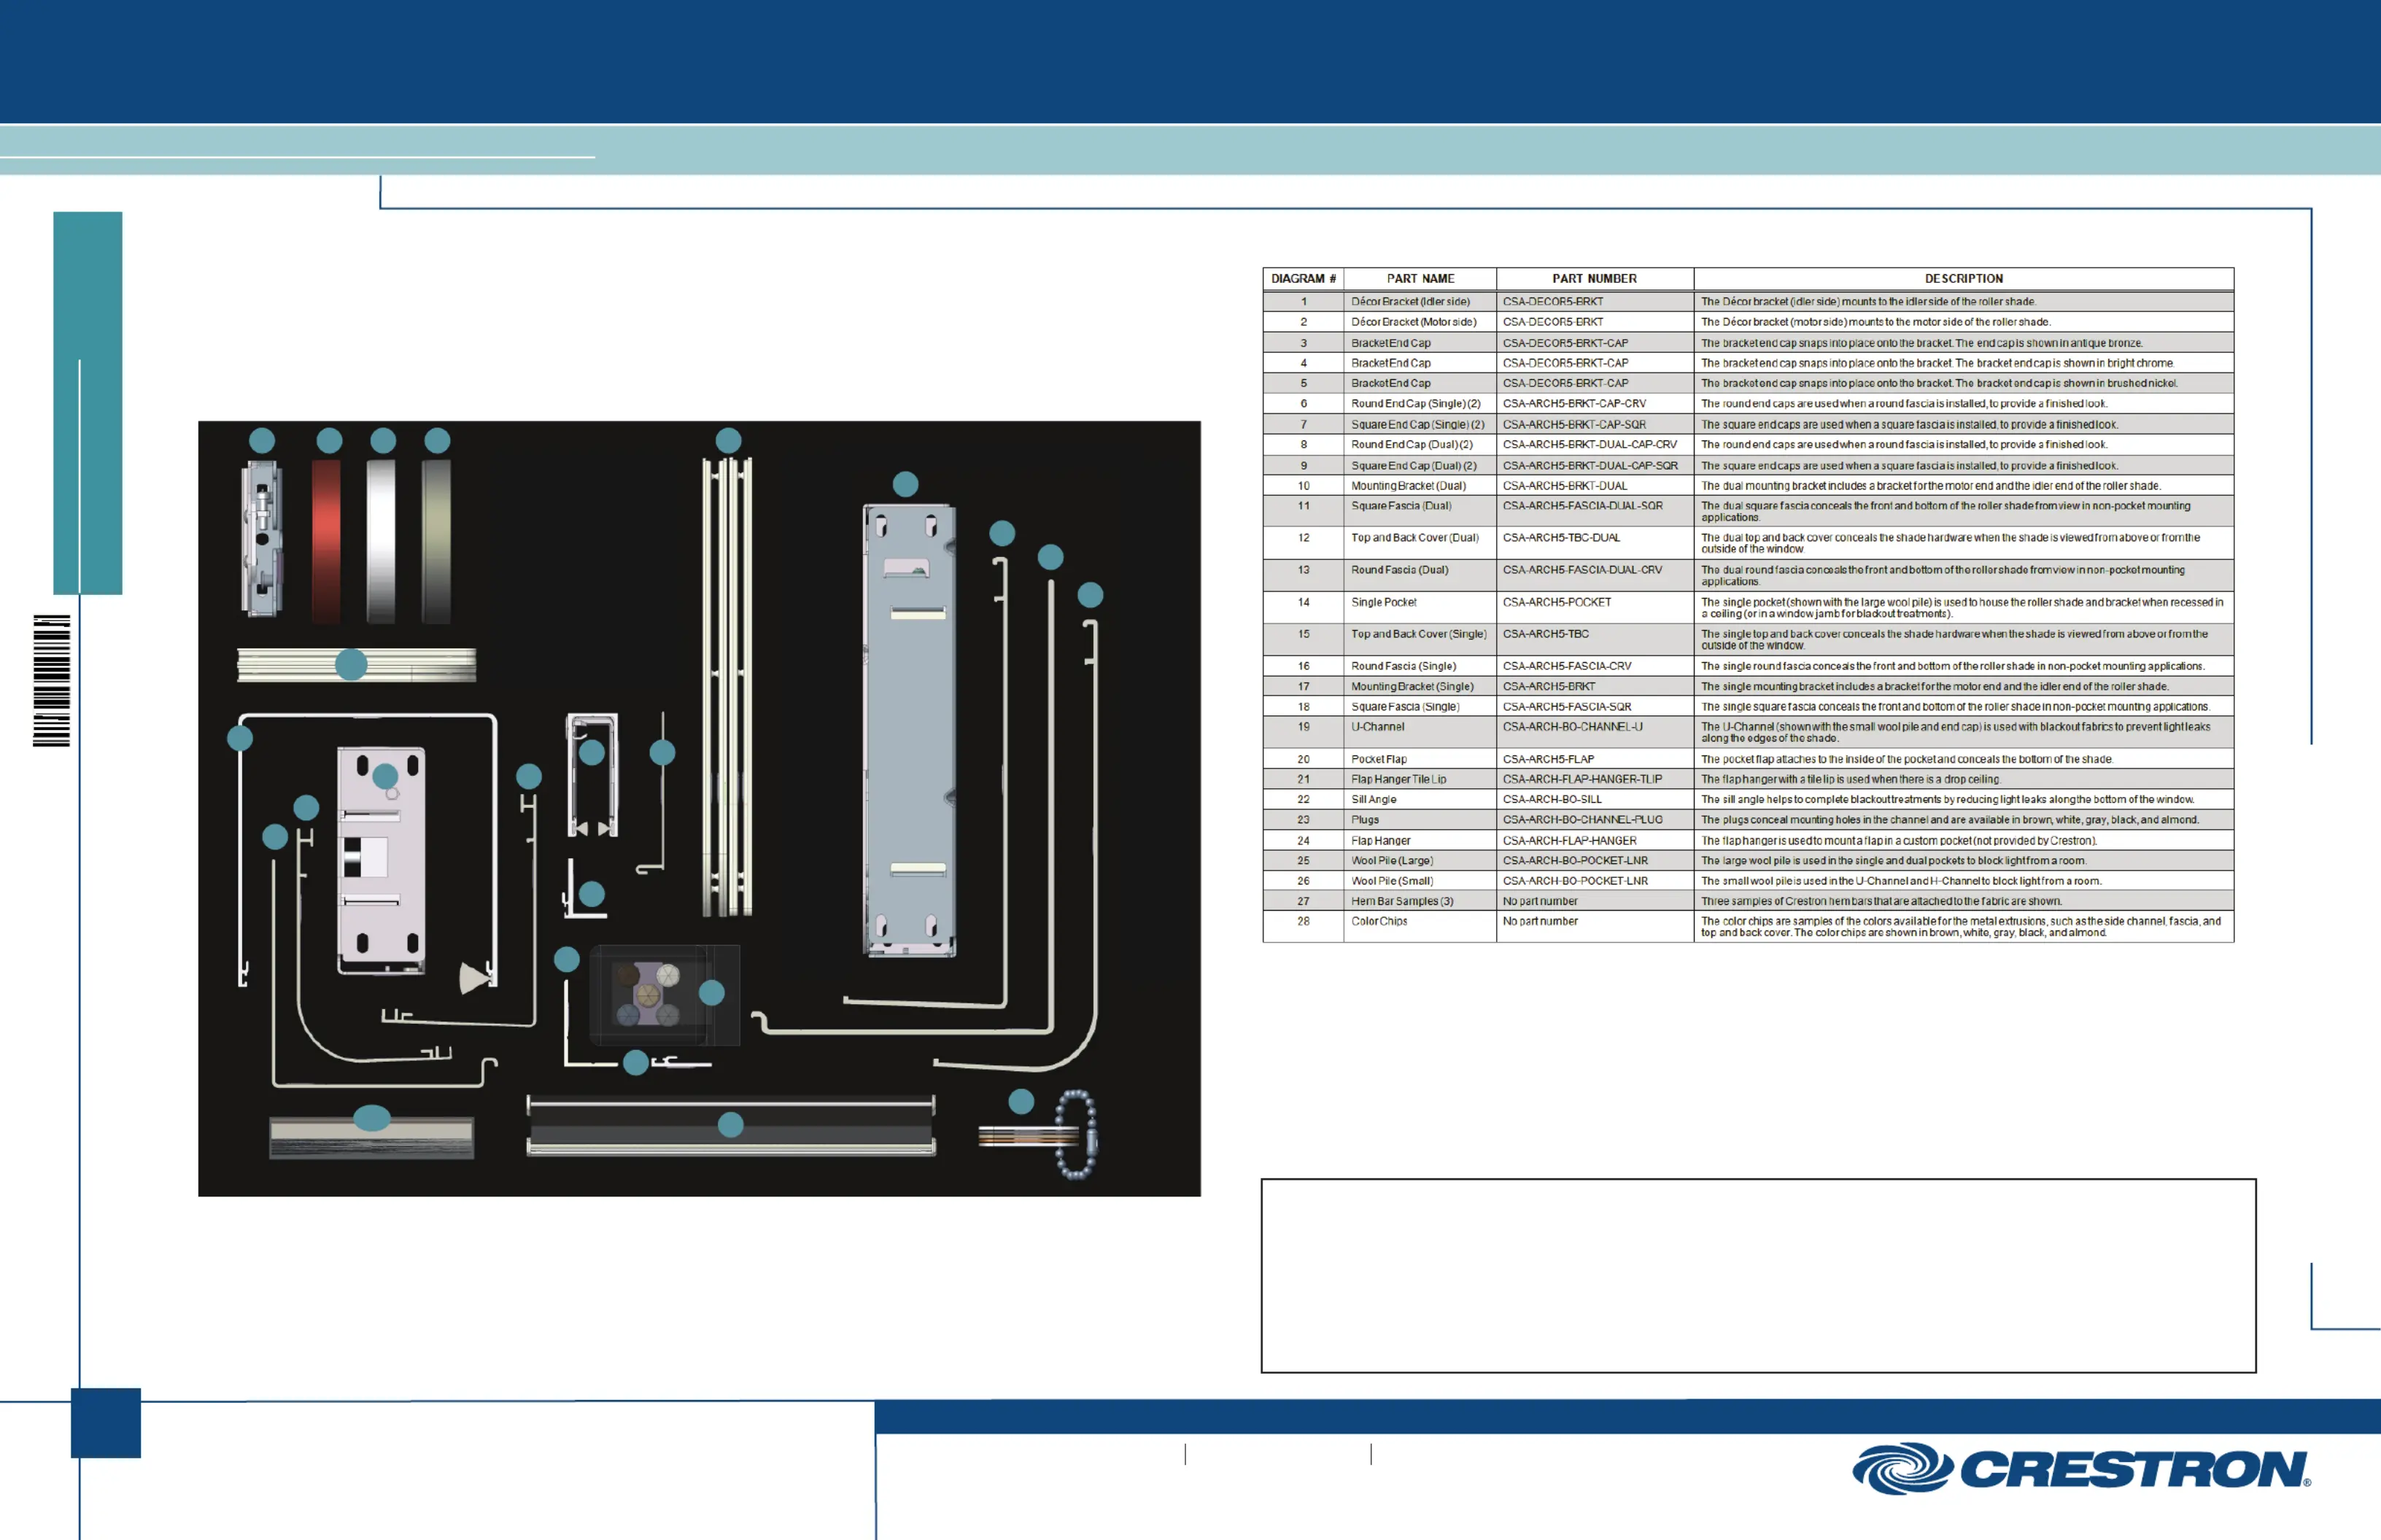Click the callout dot above the red end cap

[x=329, y=441]
